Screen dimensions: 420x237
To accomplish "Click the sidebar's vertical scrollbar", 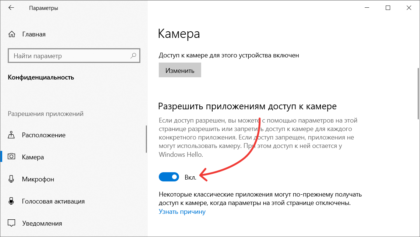I will point(146,139).
